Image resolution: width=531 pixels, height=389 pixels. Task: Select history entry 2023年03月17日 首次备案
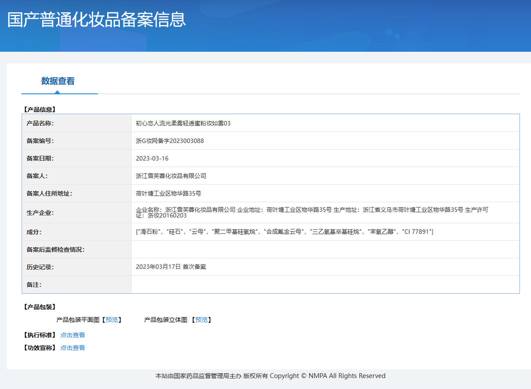171,267
